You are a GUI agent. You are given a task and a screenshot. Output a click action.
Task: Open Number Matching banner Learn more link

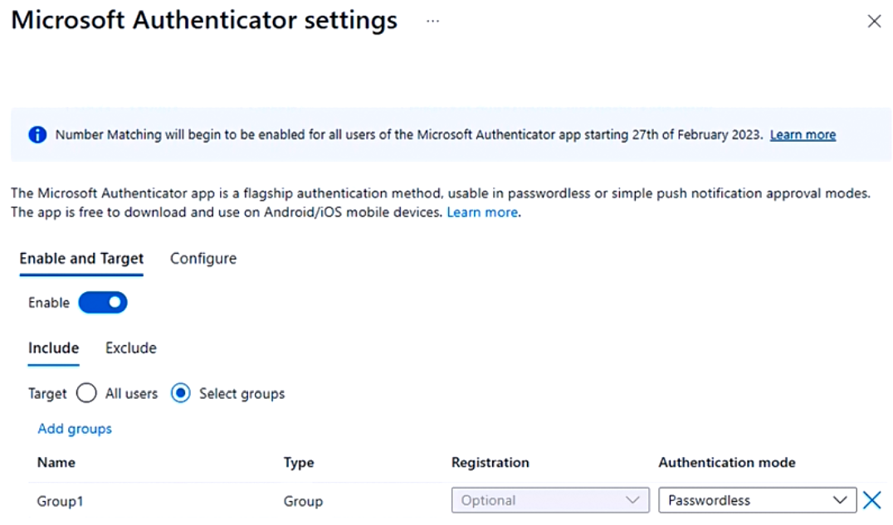[x=803, y=134]
